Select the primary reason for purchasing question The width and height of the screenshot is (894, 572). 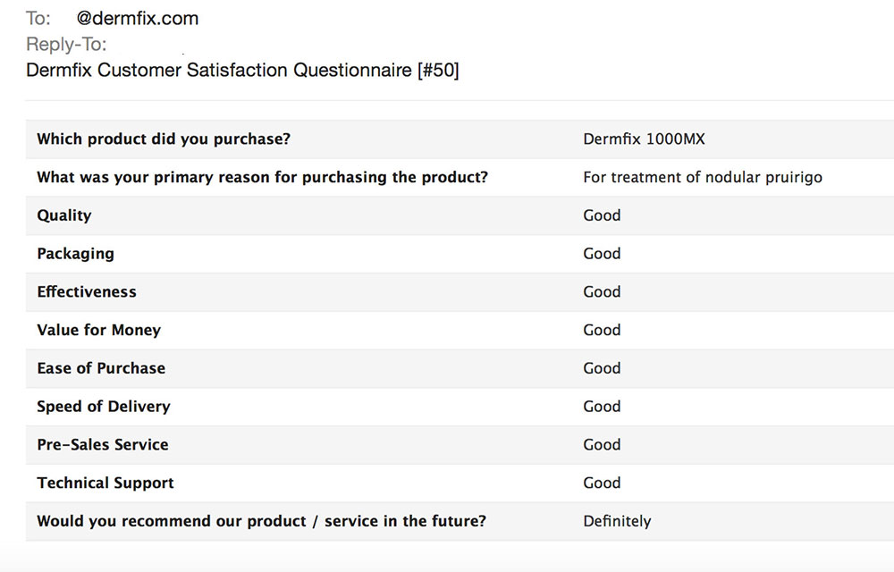point(262,177)
